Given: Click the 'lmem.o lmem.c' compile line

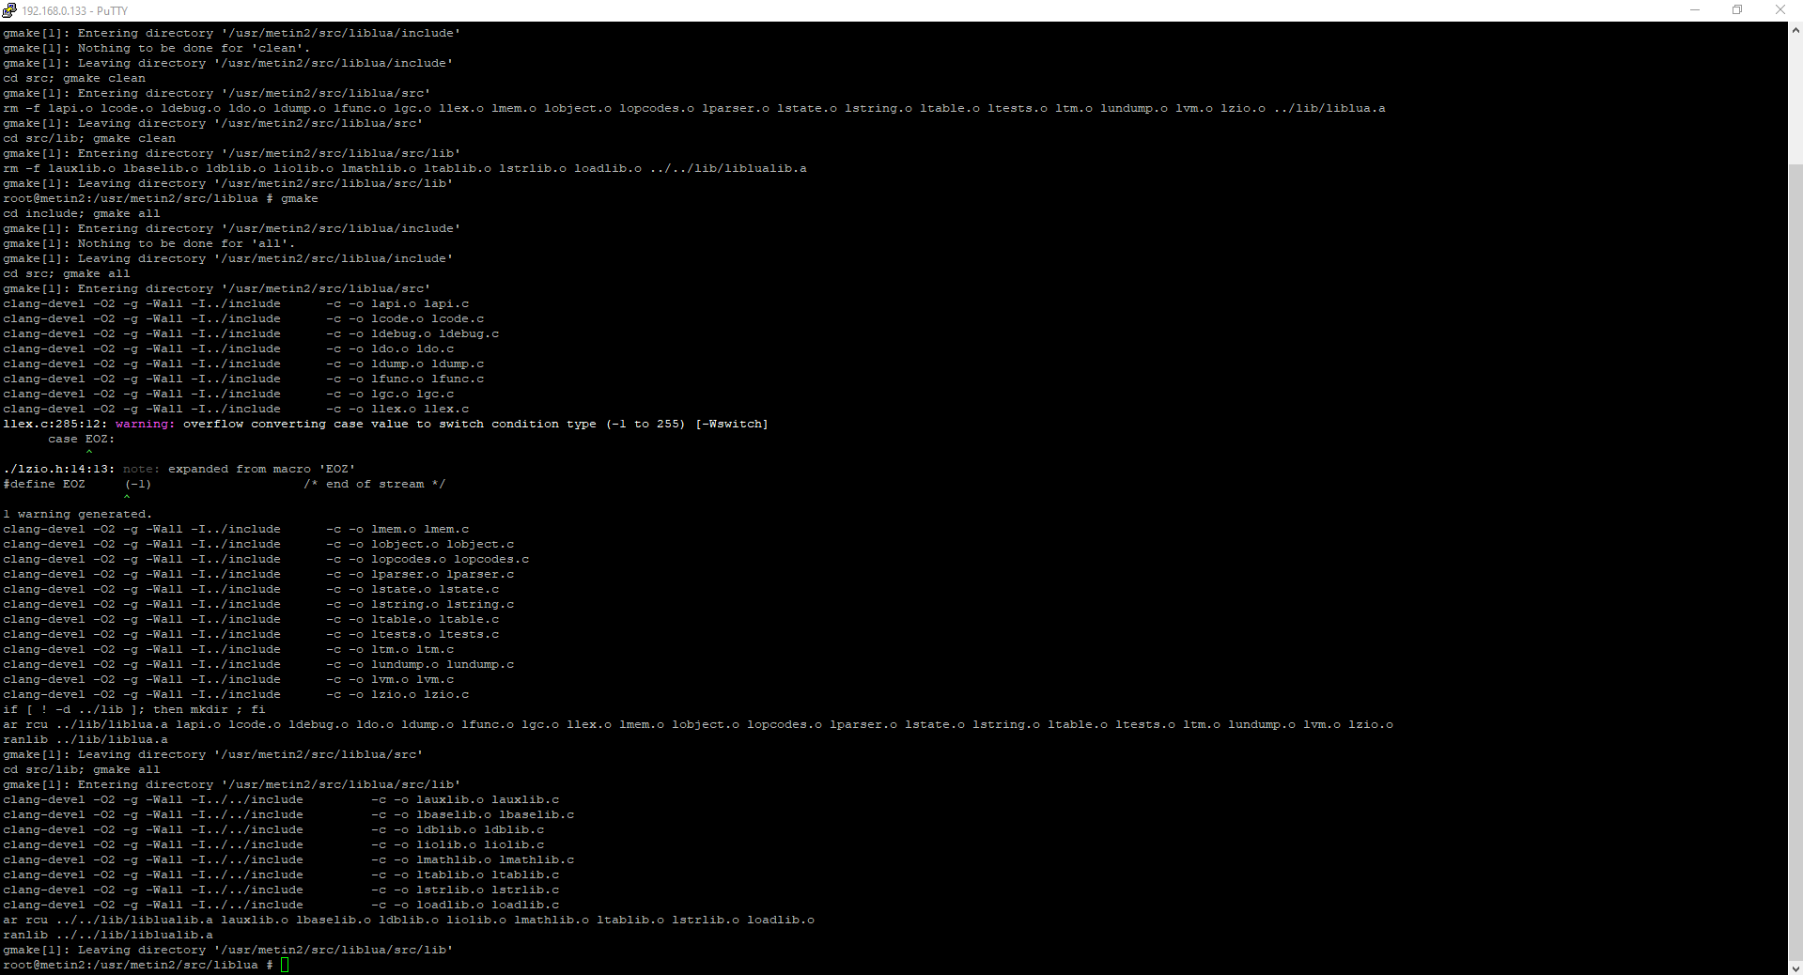Looking at the screenshot, I should 236,529.
